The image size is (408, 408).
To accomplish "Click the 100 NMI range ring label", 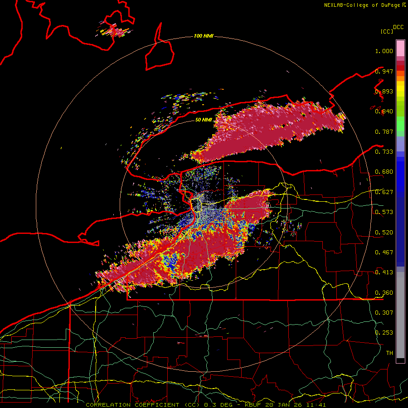I will click(204, 36).
